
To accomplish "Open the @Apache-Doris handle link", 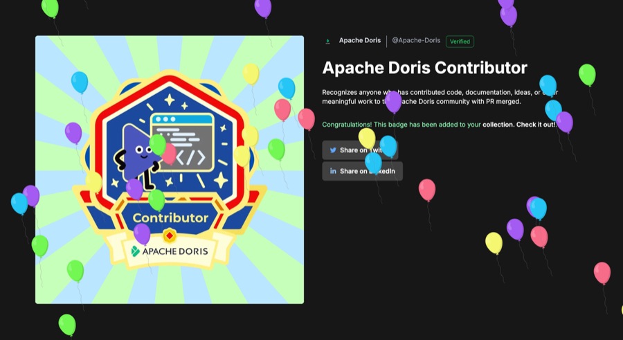I will click(x=416, y=41).
